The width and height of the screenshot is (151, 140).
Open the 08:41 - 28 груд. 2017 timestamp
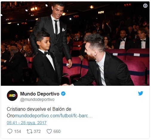[27, 123]
